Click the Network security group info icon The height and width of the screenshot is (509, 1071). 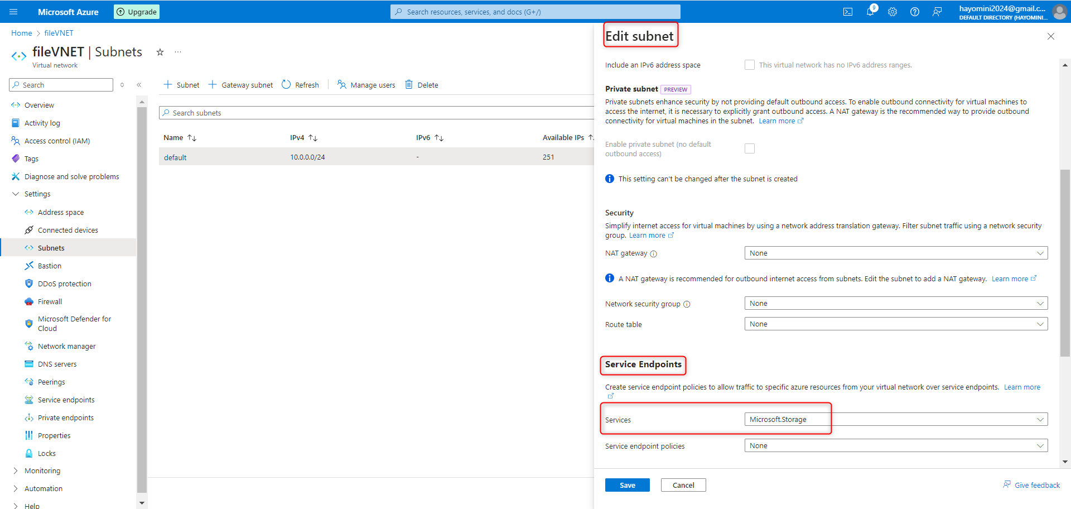pyautogui.click(x=687, y=304)
